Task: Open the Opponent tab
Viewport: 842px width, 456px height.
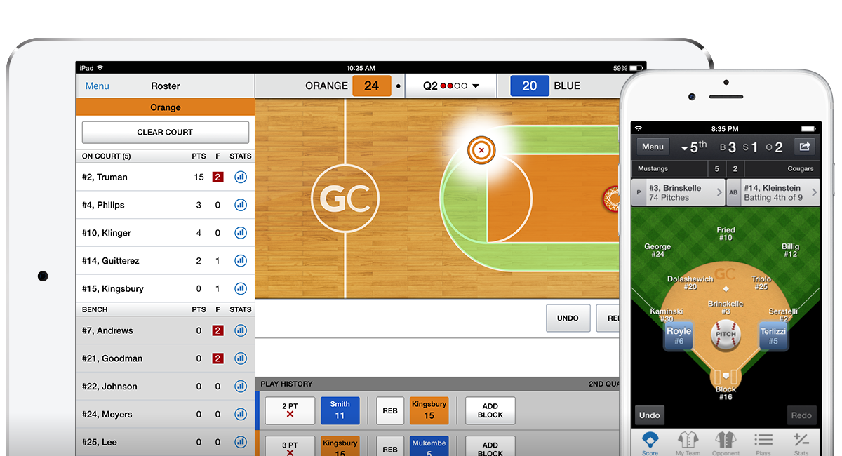Action: pyautogui.click(x=726, y=443)
